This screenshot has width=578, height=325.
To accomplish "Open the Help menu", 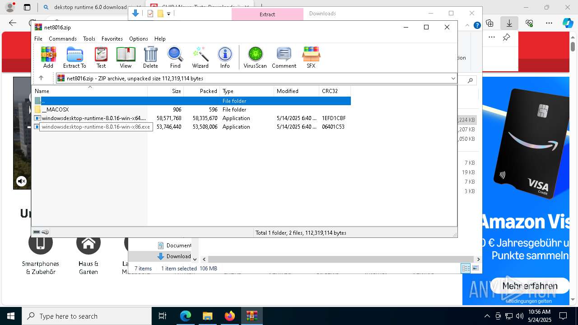I will (160, 39).
